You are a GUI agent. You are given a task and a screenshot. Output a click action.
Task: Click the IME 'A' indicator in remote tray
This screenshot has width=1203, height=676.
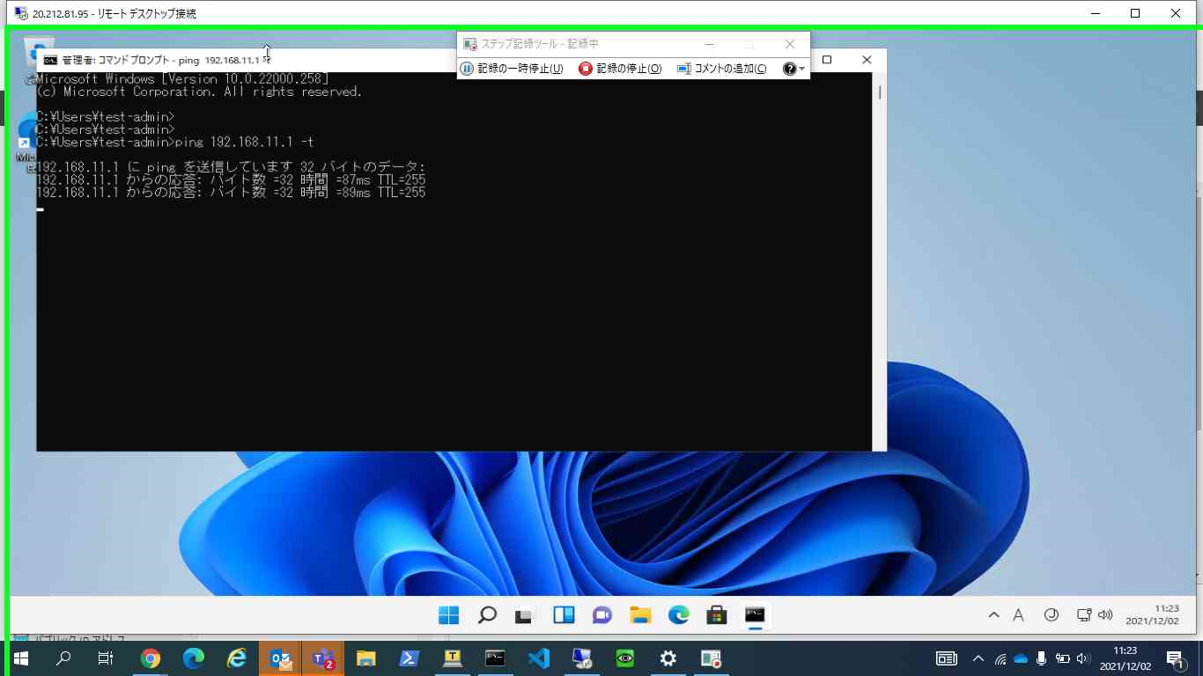(1018, 615)
